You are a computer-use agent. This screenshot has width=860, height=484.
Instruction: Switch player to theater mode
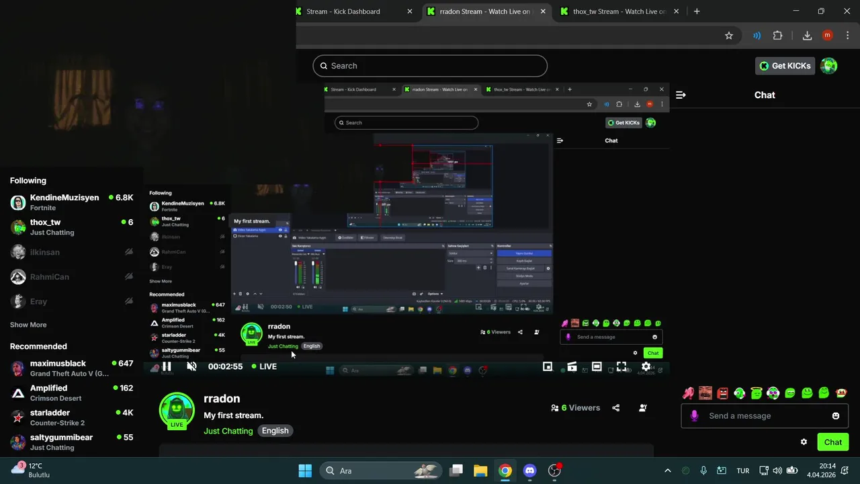(597, 366)
